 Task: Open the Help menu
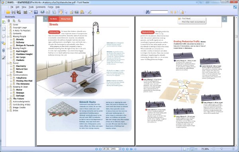click(57, 7)
